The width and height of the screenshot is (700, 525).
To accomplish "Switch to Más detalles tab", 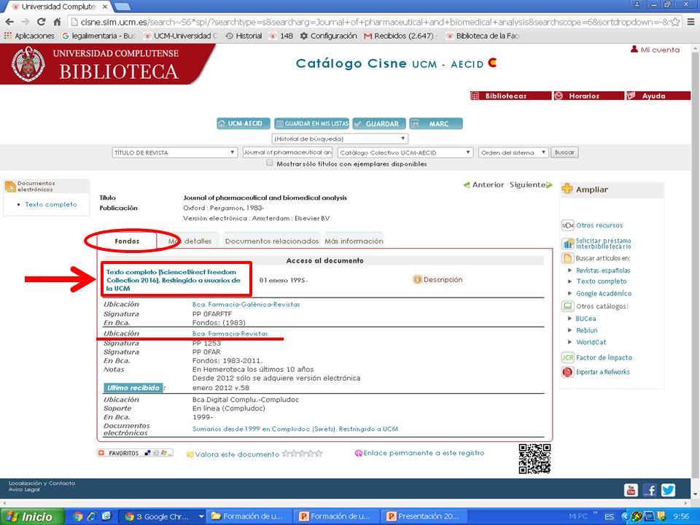I will [x=190, y=241].
